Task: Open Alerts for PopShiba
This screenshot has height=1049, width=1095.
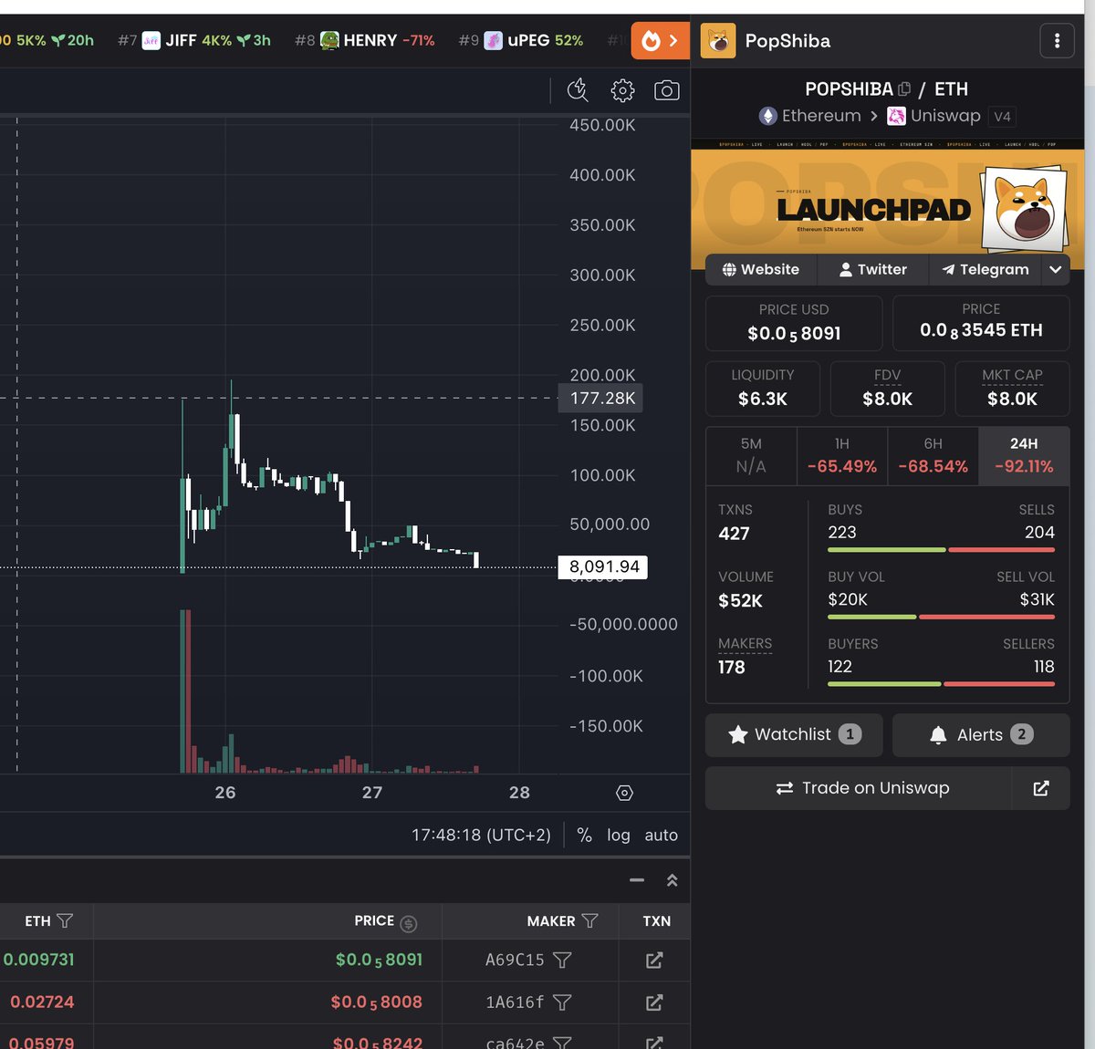Action: [x=981, y=734]
